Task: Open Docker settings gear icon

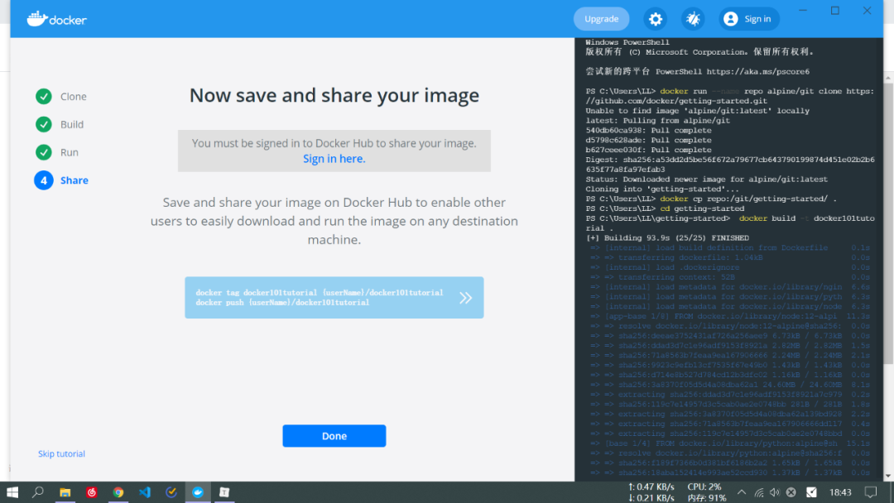Action: (x=656, y=19)
